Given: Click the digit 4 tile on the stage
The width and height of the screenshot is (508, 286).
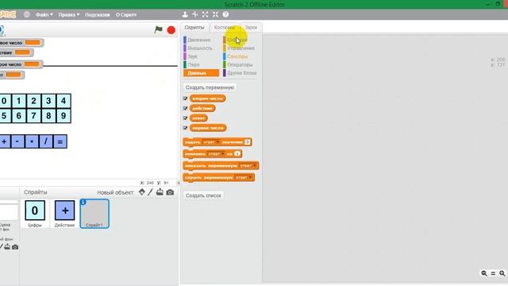Looking at the screenshot, I should [63, 101].
